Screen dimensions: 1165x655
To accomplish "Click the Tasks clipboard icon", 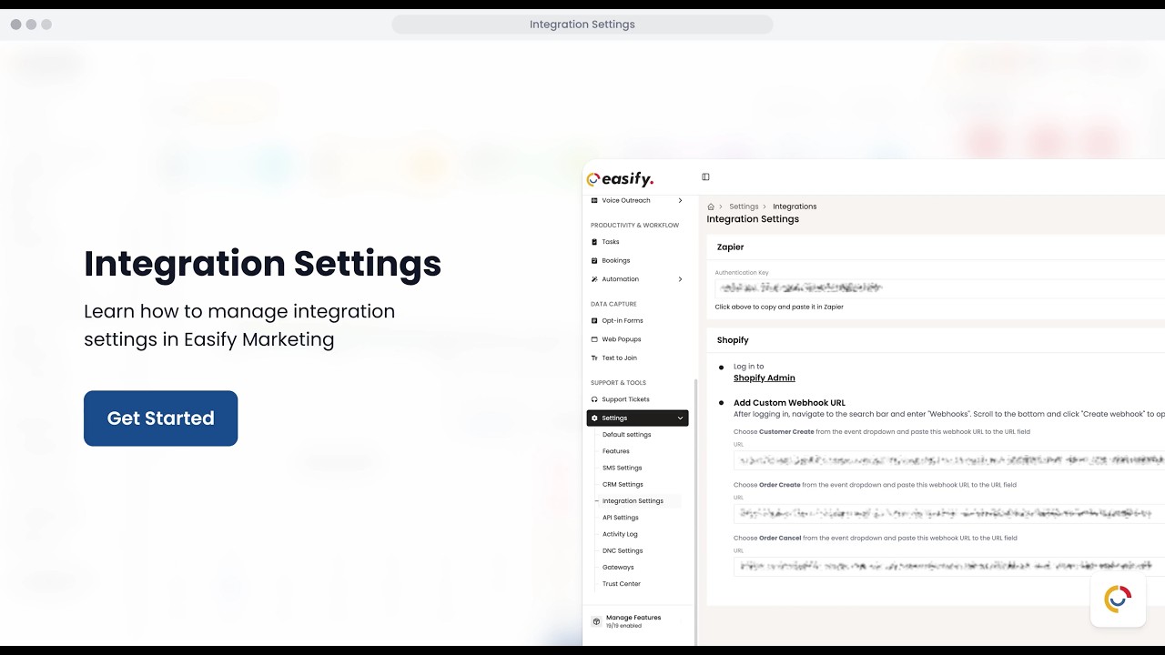I will pos(594,242).
